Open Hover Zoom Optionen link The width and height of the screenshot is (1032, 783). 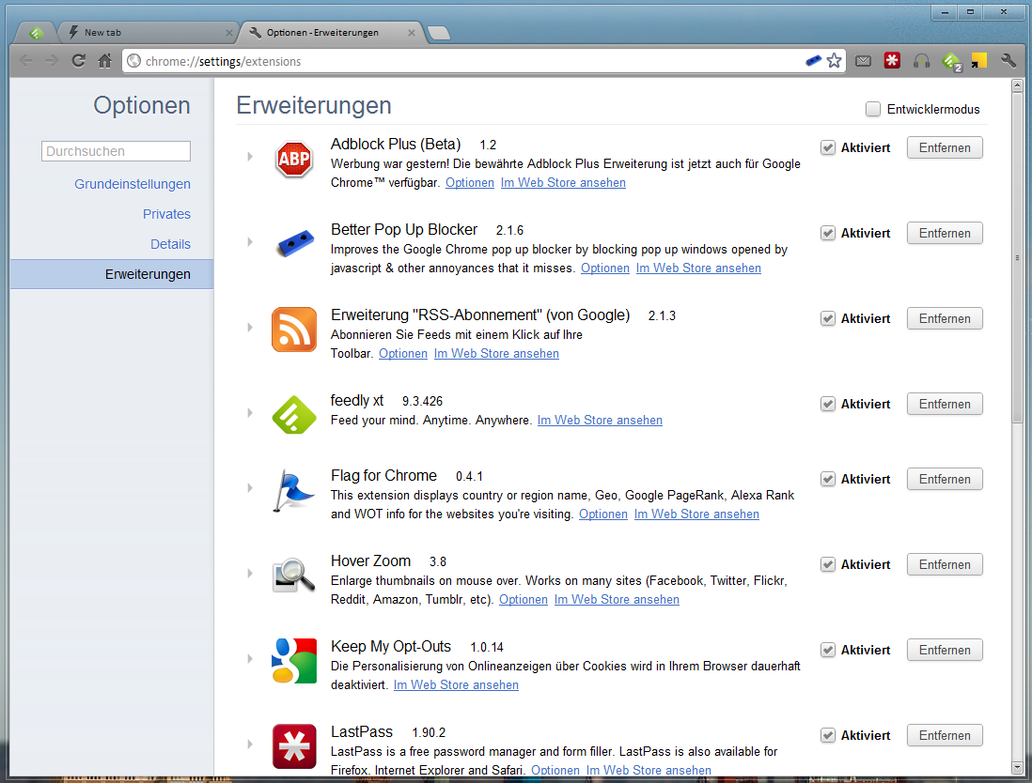pyautogui.click(x=524, y=600)
